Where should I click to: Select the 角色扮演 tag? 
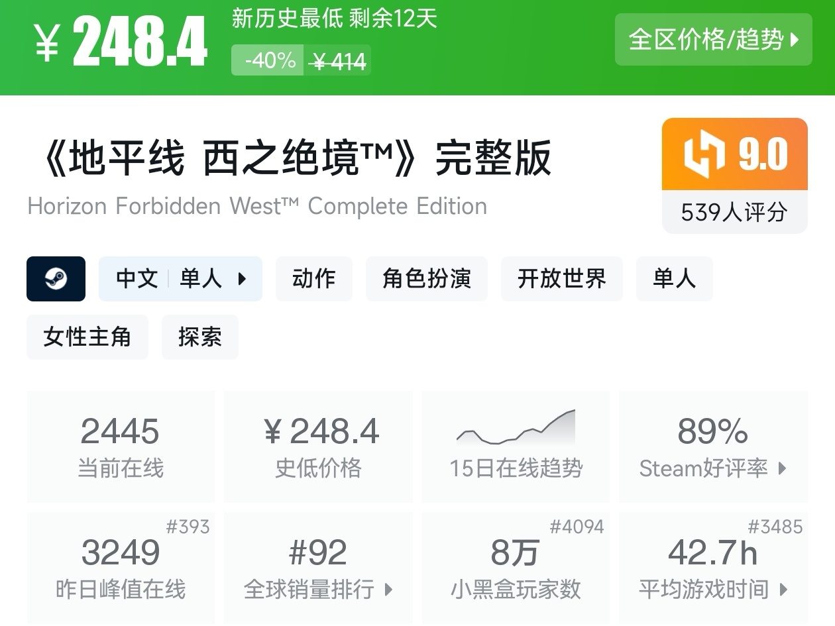427,279
